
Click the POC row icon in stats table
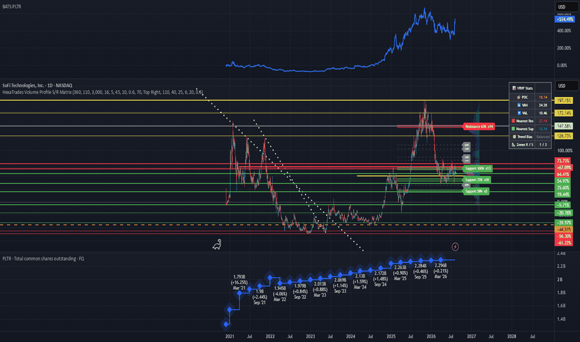coord(518,97)
